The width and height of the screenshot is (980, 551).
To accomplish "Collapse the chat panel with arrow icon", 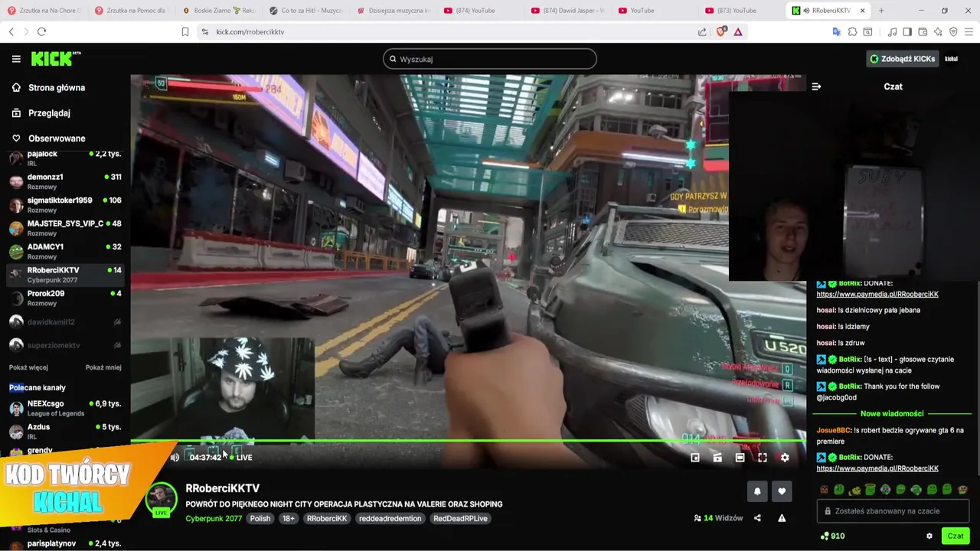I will (816, 86).
